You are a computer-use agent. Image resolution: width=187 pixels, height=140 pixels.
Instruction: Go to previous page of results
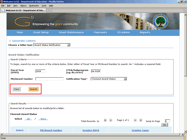click(x=111, y=120)
